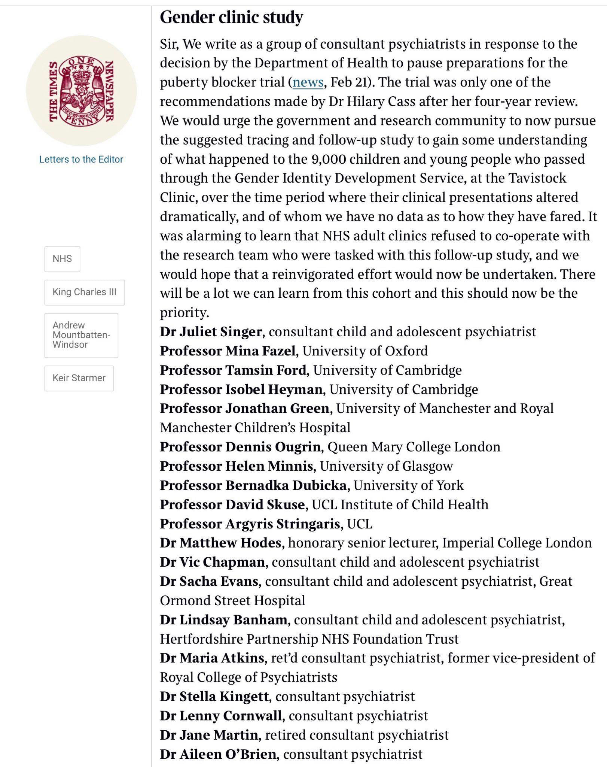Open the Letters to the Editor link
Viewport: 607px width, 767px height.
81,159
